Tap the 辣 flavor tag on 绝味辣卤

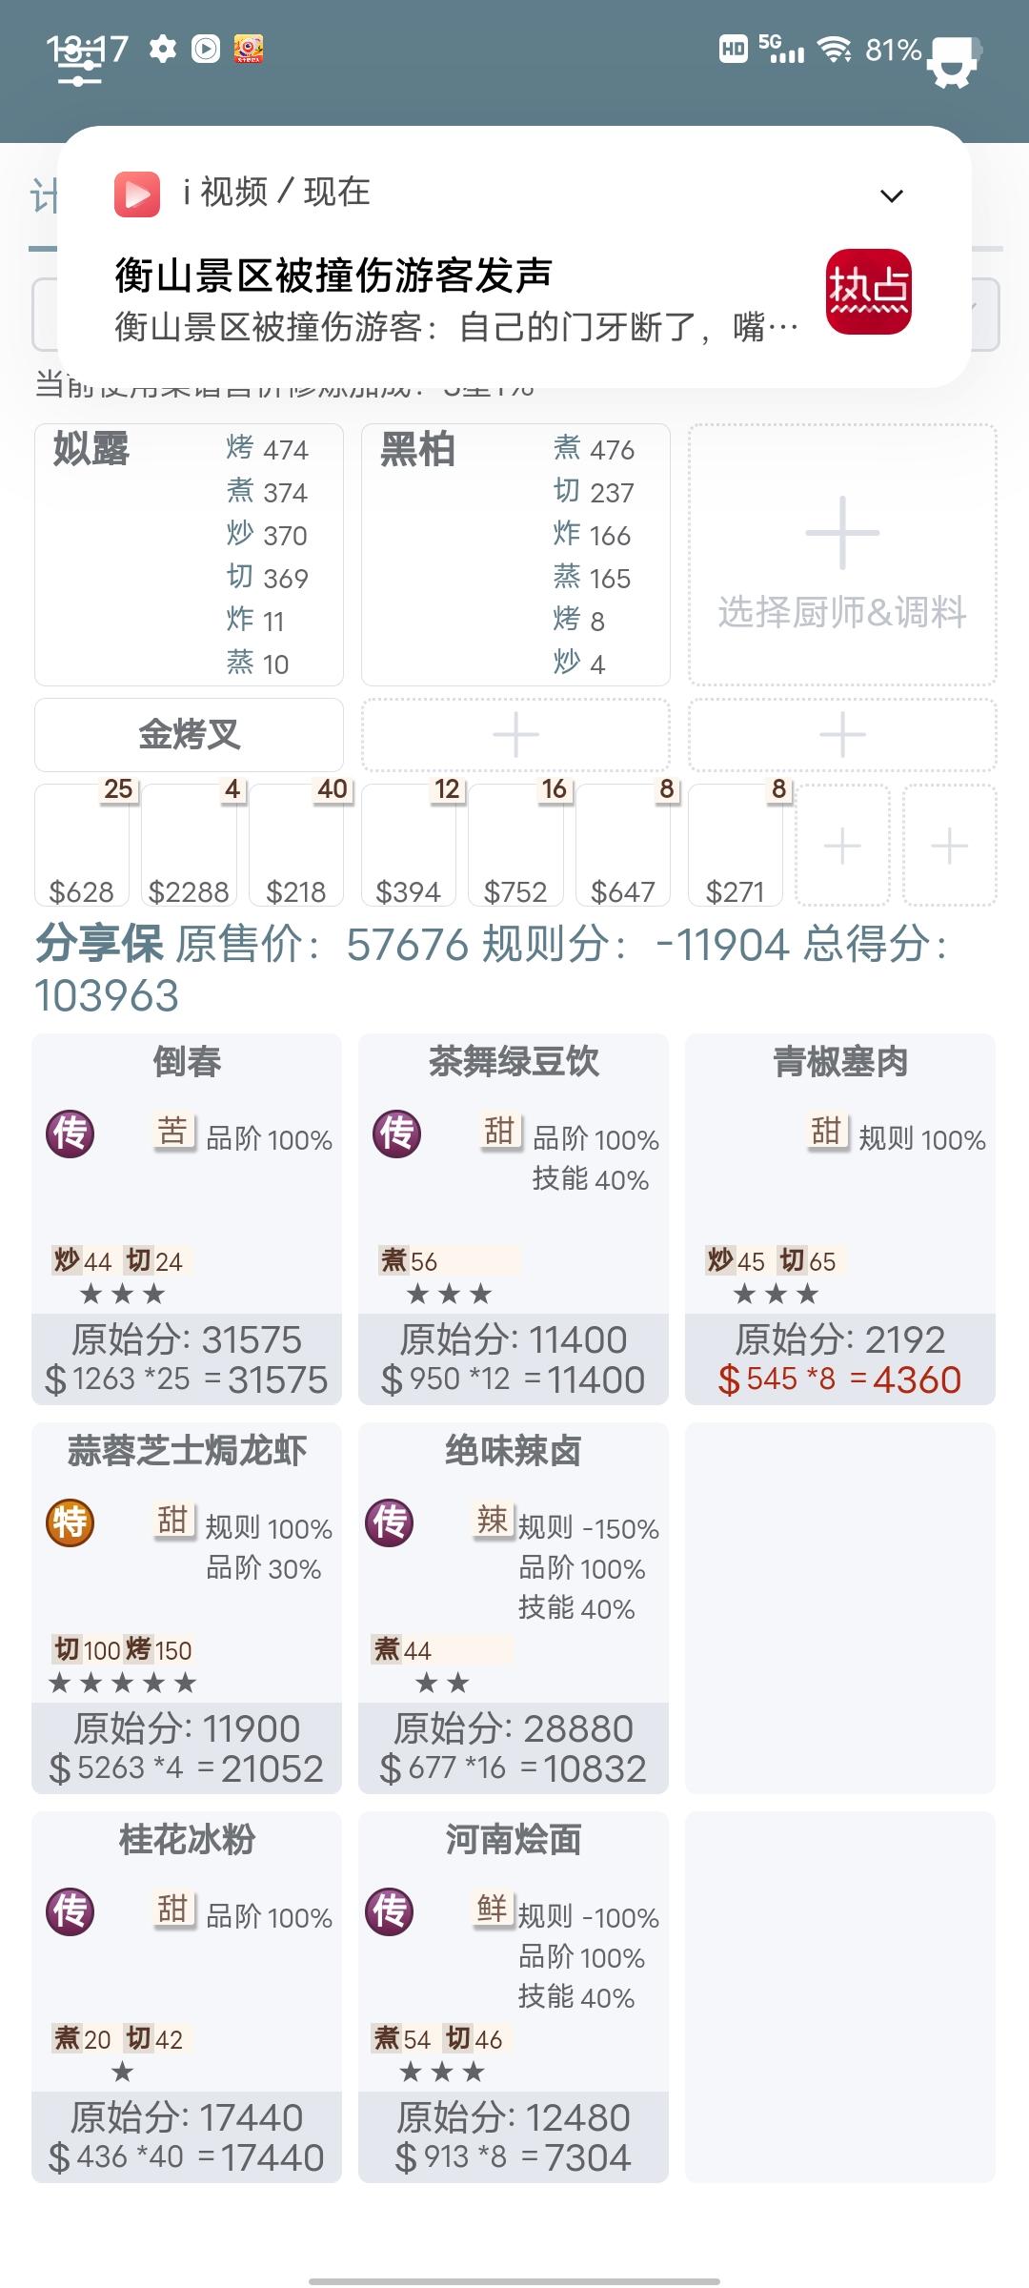tap(493, 1520)
